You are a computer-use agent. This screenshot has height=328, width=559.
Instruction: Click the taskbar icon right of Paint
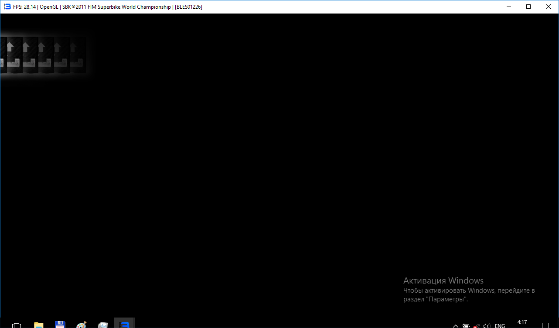coord(103,325)
